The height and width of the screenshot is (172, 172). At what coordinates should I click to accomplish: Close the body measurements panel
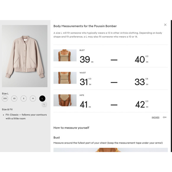pos(165,25)
